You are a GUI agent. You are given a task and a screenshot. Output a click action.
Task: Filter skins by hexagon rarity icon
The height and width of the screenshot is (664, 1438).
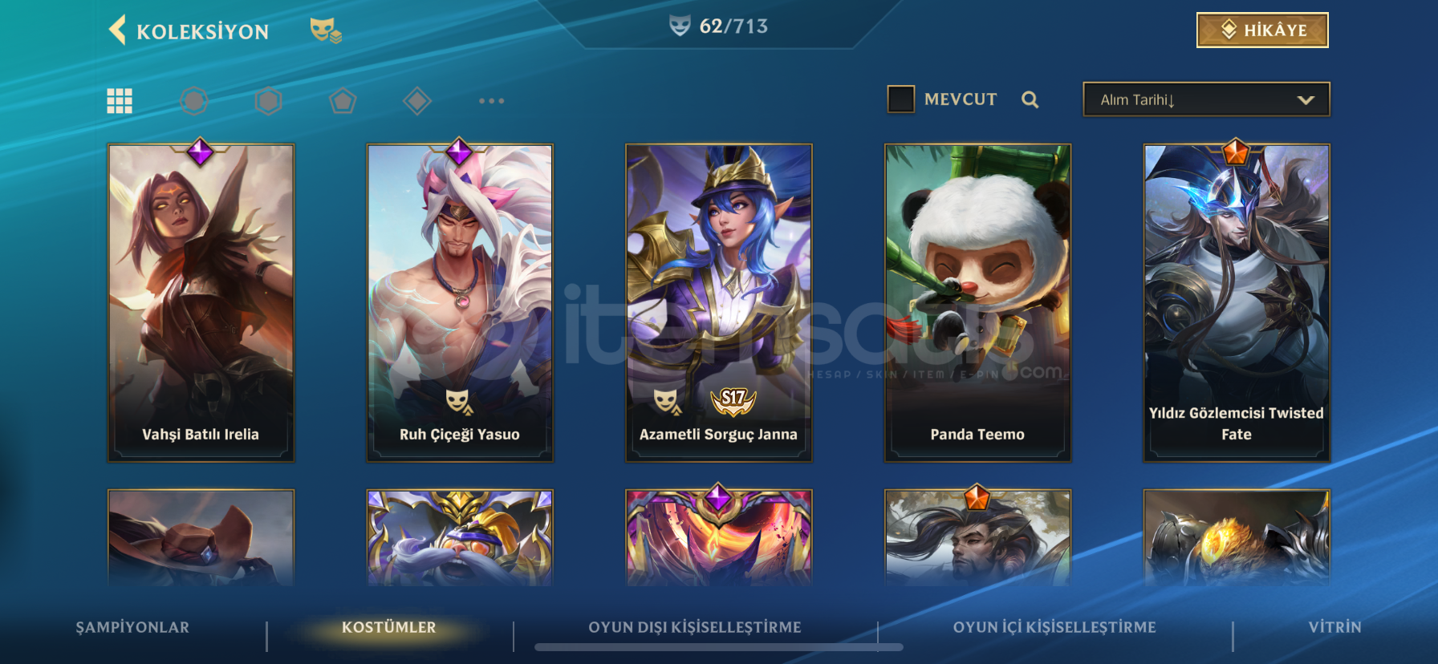click(x=268, y=101)
